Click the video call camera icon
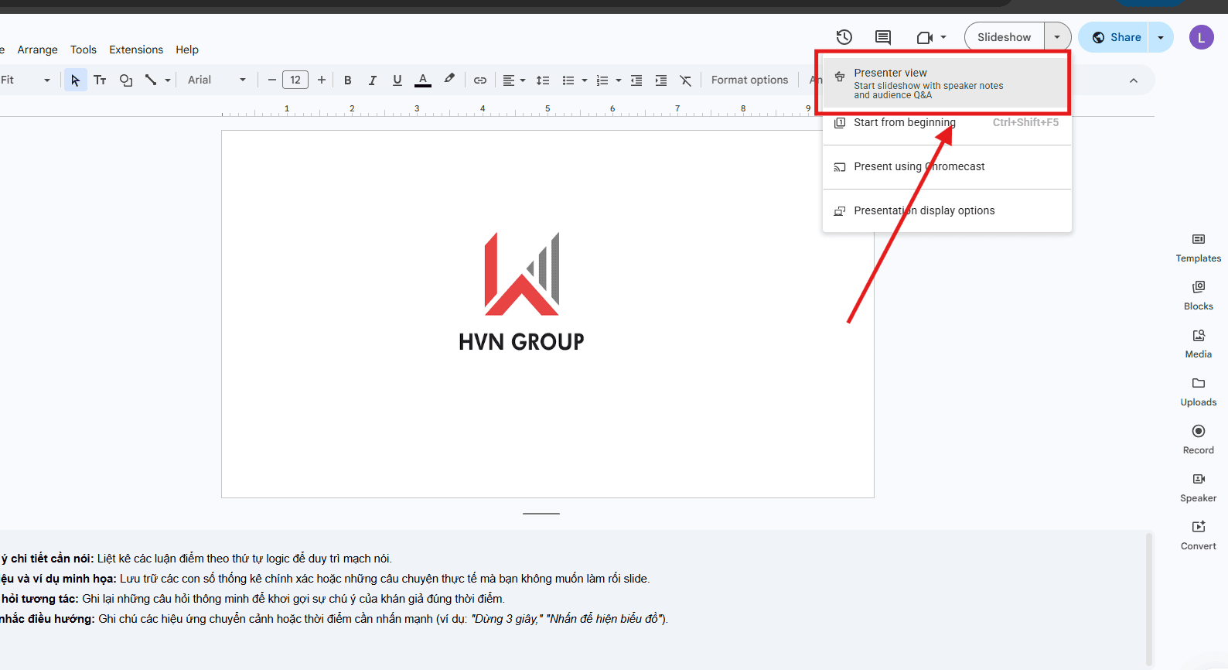The width and height of the screenshot is (1228, 670). [924, 37]
